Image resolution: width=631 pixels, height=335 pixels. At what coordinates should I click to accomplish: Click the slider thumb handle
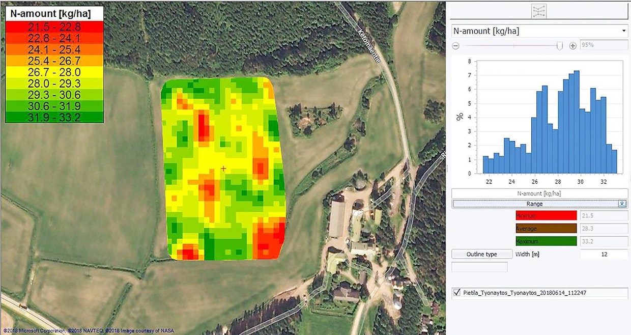coord(560,46)
